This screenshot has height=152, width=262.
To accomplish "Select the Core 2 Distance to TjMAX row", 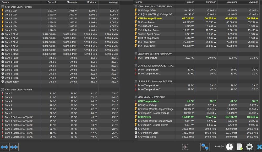I will (x=19, y=125).
